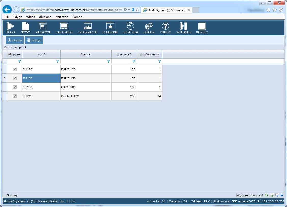Viewport: 287px width, 207px height.
Task: Click the Kod filter input field
Action: [39, 61]
